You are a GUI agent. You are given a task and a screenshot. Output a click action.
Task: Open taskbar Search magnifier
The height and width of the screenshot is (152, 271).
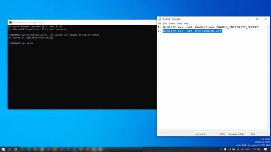tap(9, 149)
